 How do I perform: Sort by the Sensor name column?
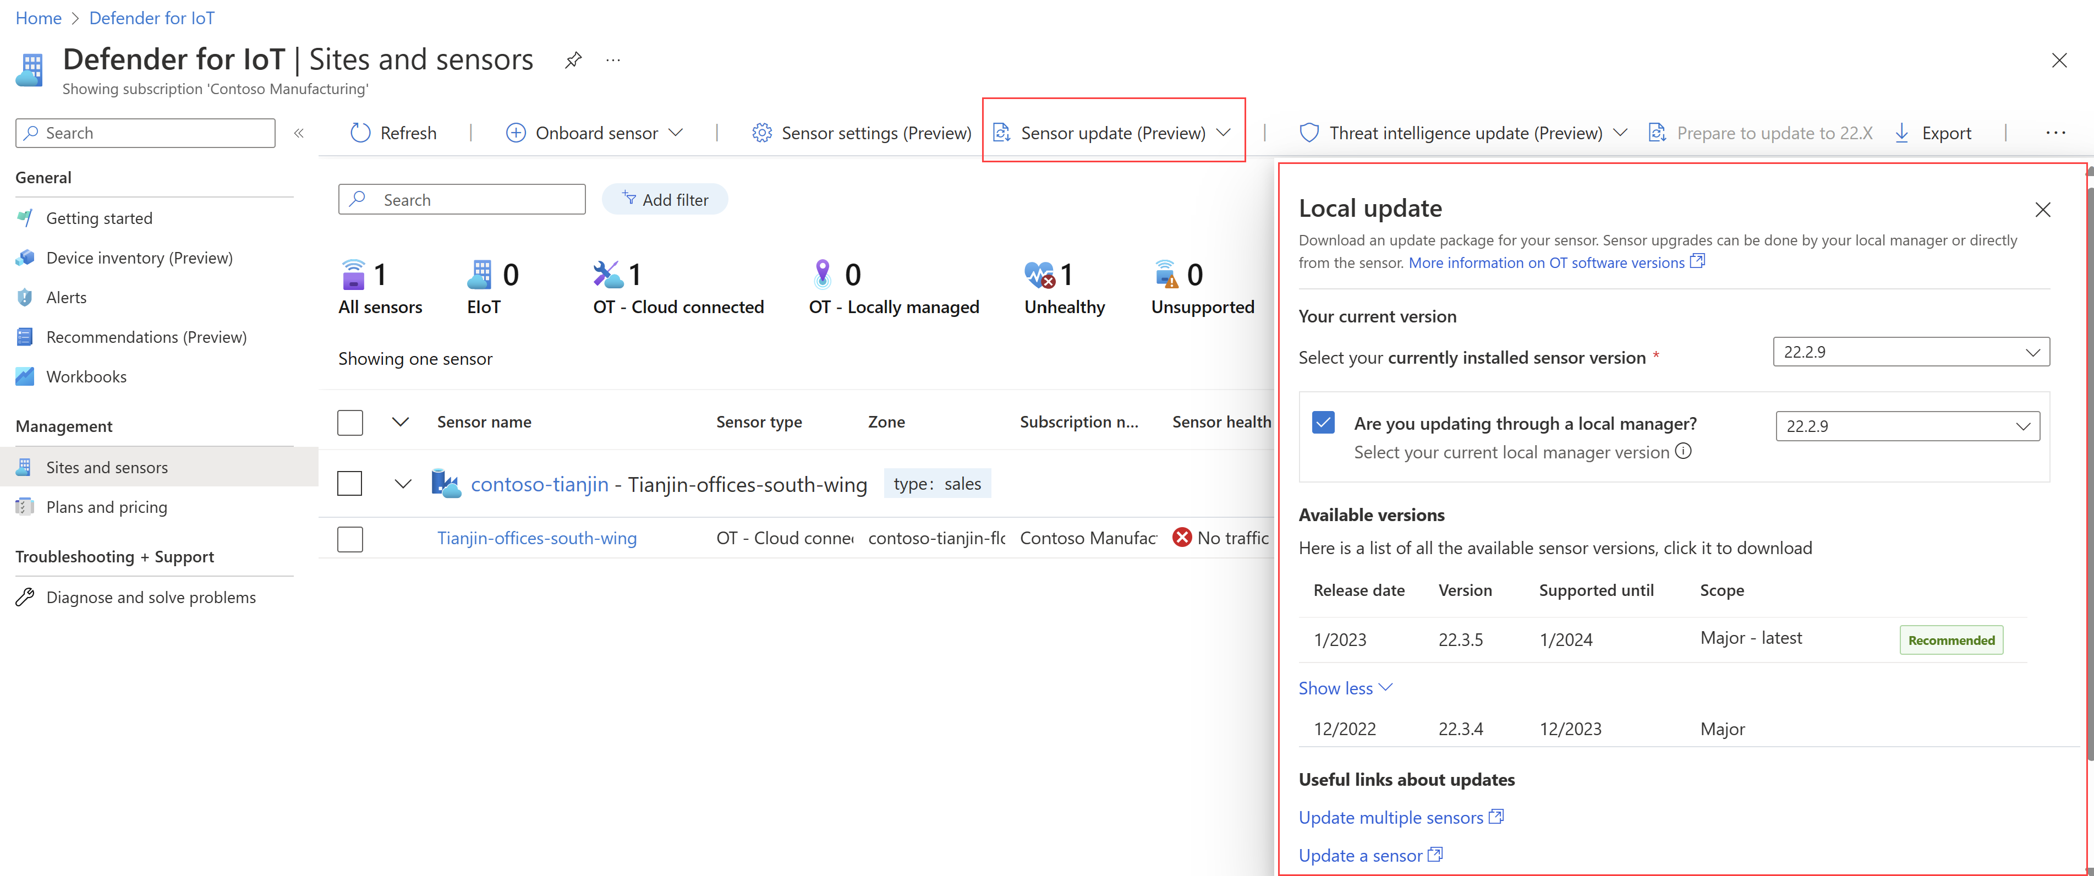coord(484,421)
